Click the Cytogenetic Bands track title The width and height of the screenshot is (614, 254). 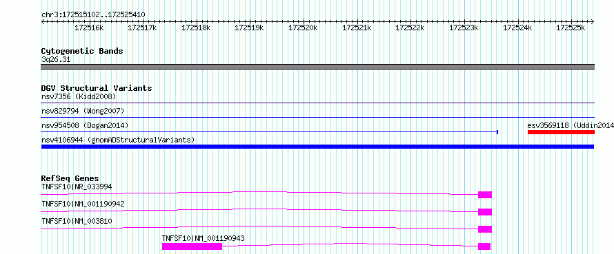[82, 51]
